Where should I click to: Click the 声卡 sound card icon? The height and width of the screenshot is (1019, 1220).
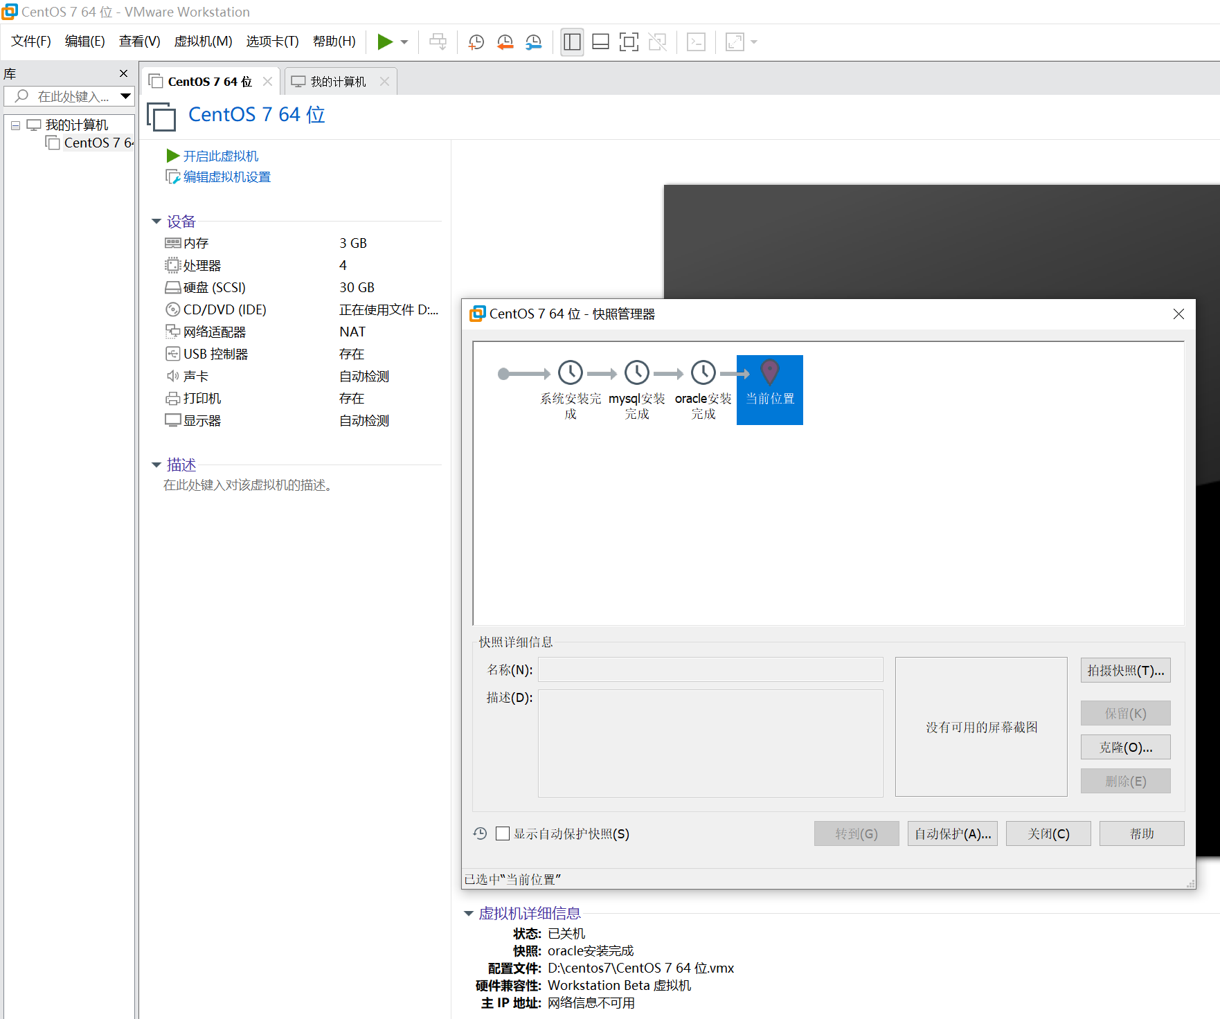(x=172, y=376)
